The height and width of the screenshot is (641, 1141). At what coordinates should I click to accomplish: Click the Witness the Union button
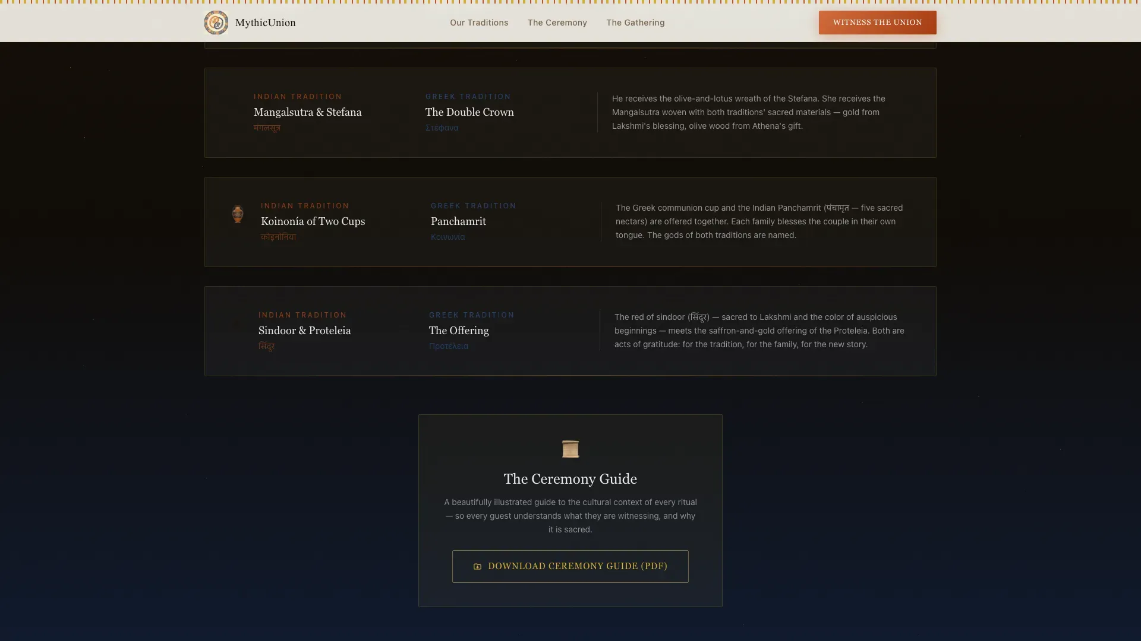click(x=877, y=23)
